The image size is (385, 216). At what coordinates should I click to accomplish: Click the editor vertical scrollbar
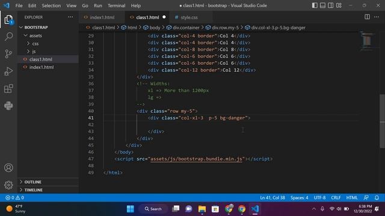[383, 121]
